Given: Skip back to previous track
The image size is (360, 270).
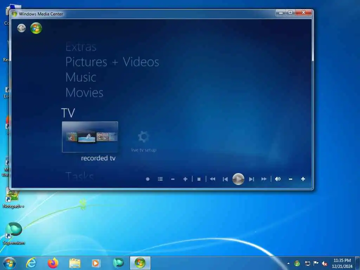Looking at the screenshot, I should pyautogui.click(x=225, y=179).
